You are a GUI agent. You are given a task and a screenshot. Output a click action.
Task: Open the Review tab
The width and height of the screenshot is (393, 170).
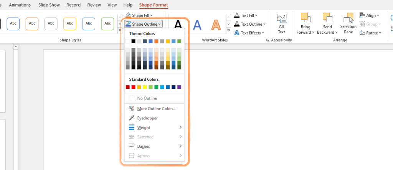(x=94, y=5)
